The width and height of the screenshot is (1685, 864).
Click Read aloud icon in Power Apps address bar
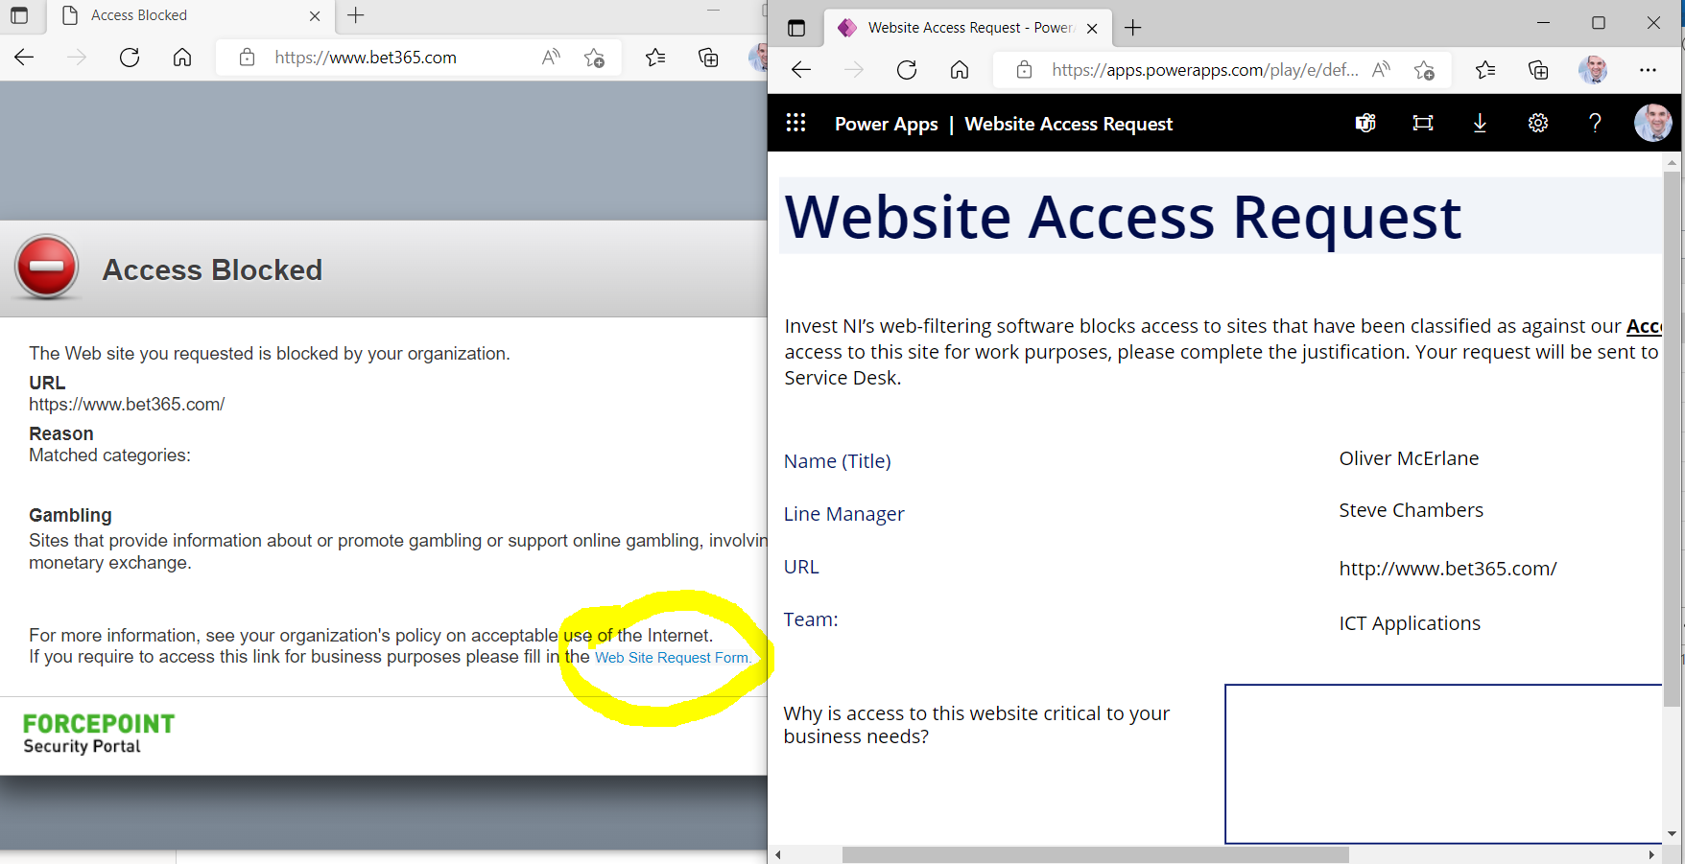coord(1382,69)
